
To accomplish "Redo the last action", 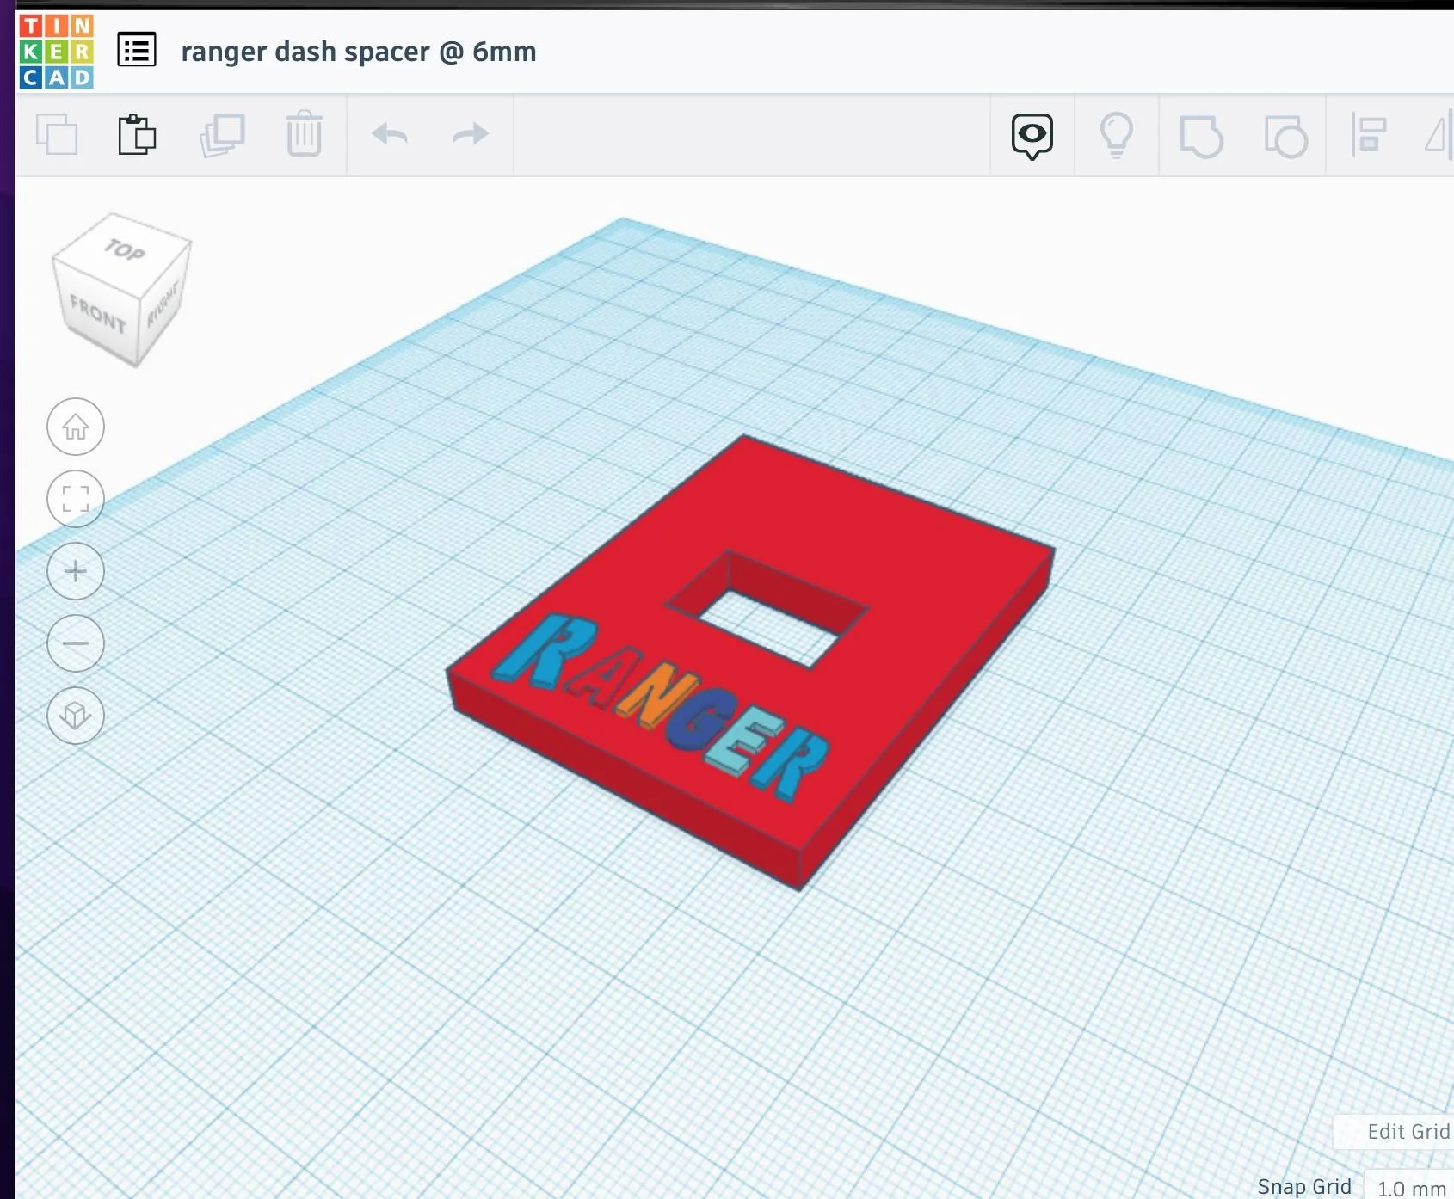I will coord(471,134).
